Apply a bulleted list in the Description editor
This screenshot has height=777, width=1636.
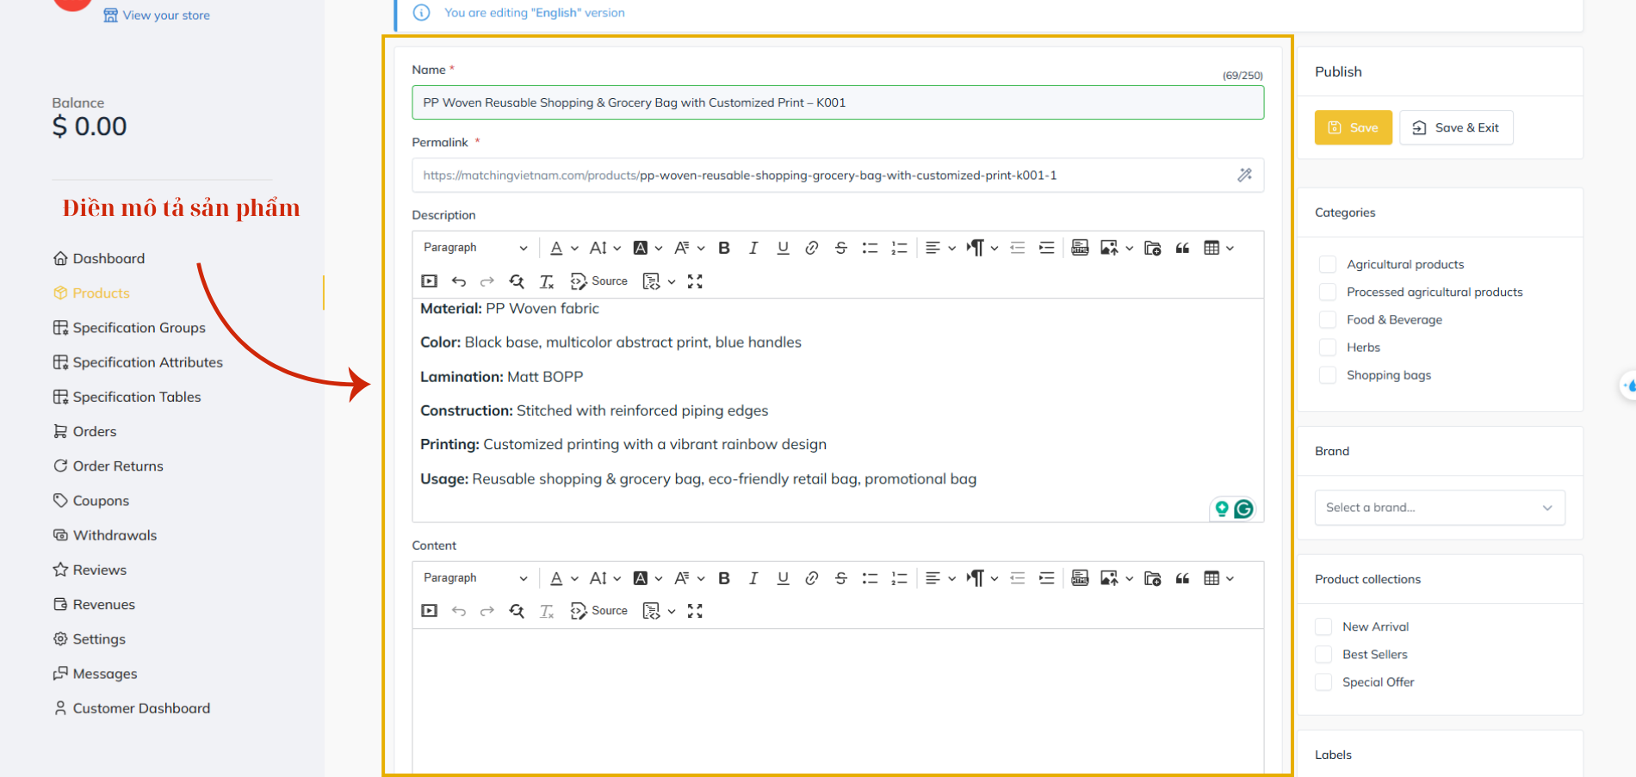pos(870,248)
